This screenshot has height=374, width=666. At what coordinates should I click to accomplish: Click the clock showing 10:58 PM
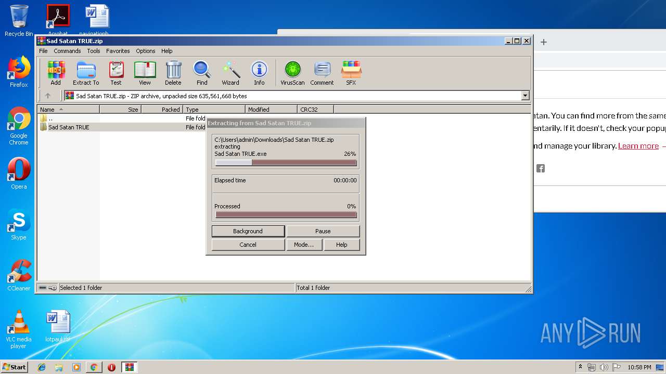click(639, 367)
